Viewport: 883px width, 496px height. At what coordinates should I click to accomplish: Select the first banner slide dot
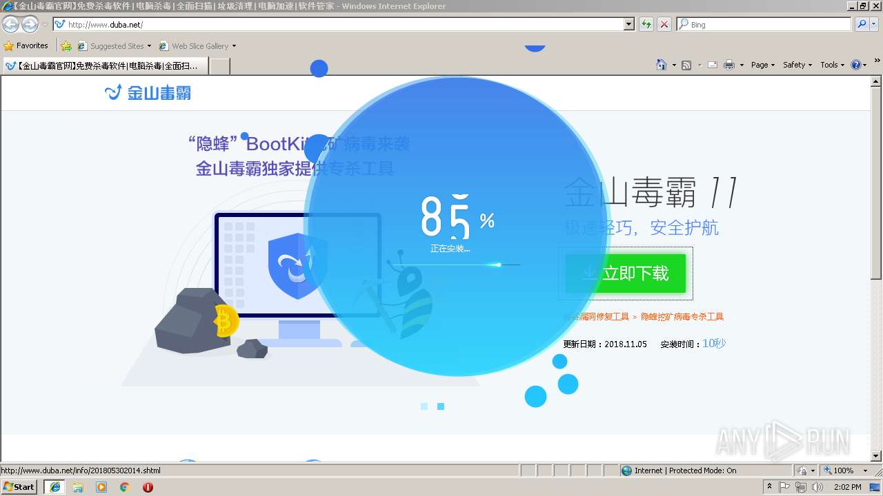[424, 406]
